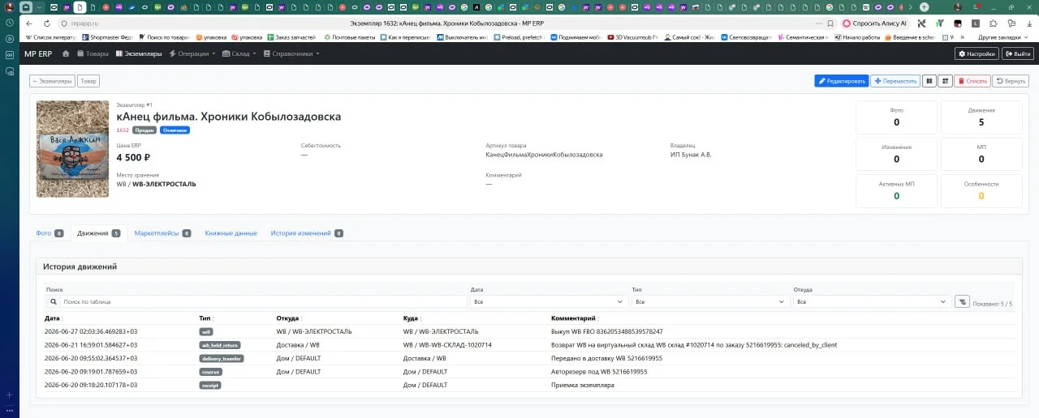The height and width of the screenshot is (418, 1039).
Task: Click the Поиск по таблице input
Action: point(265,301)
